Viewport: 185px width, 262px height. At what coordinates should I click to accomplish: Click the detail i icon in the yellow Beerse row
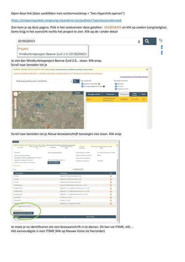(144, 99)
